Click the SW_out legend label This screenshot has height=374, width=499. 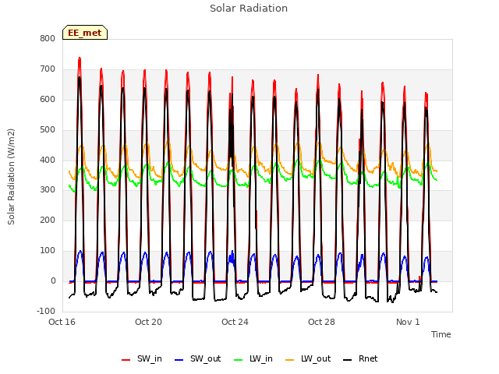[205, 358]
